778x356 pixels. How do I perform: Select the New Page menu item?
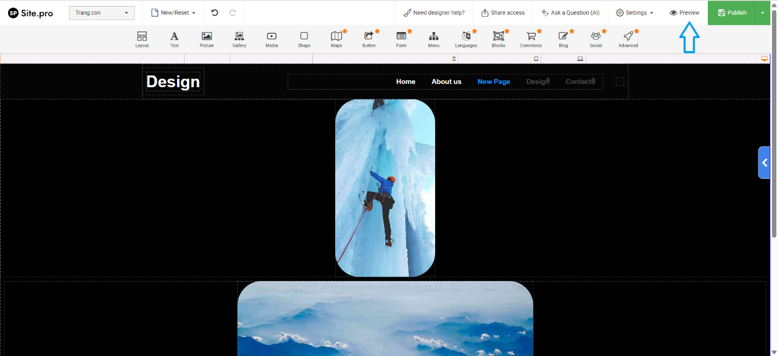coord(493,82)
